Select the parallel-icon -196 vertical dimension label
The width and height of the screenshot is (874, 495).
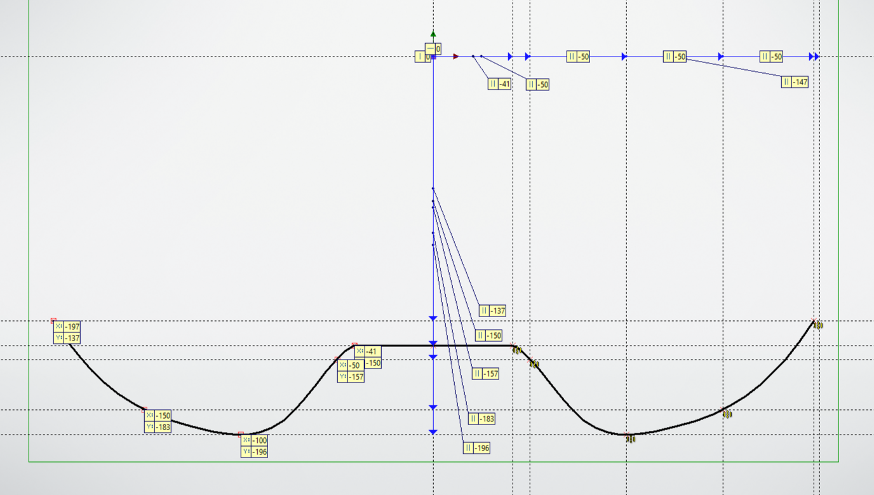click(477, 448)
